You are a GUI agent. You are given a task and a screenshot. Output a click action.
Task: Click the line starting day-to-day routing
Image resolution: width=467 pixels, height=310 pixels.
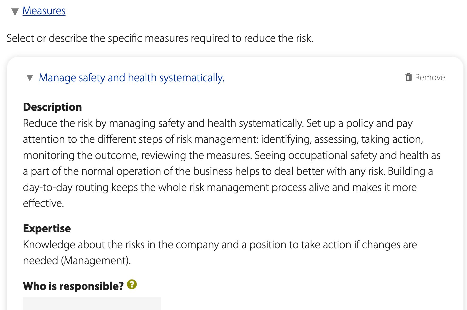220,188
